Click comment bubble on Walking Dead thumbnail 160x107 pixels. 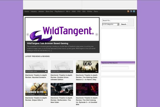click(97, 71)
